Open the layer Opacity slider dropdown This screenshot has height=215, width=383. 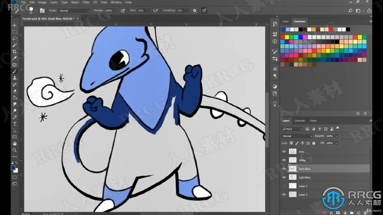pos(337,136)
